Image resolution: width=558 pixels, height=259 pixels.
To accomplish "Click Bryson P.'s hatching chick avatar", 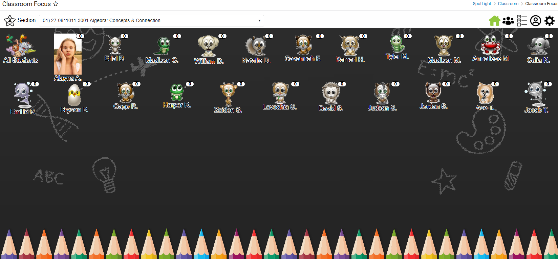I will pyautogui.click(x=74, y=95).
